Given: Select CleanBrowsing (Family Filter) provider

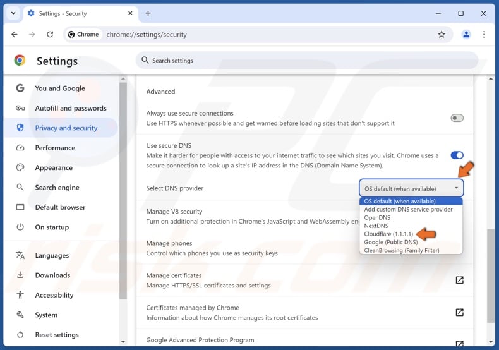Looking at the screenshot, I should click(x=411, y=250).
